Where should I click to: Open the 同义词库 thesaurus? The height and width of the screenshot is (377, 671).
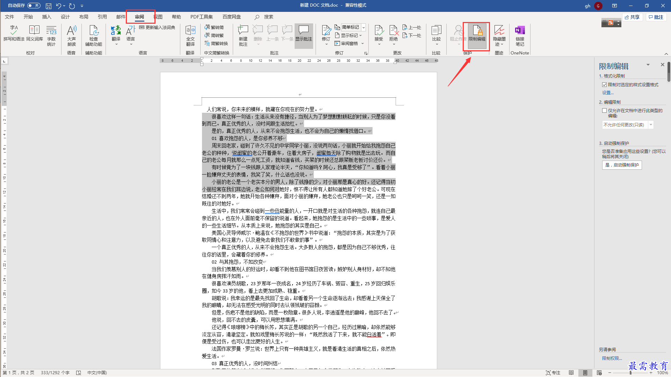(35, 33)
